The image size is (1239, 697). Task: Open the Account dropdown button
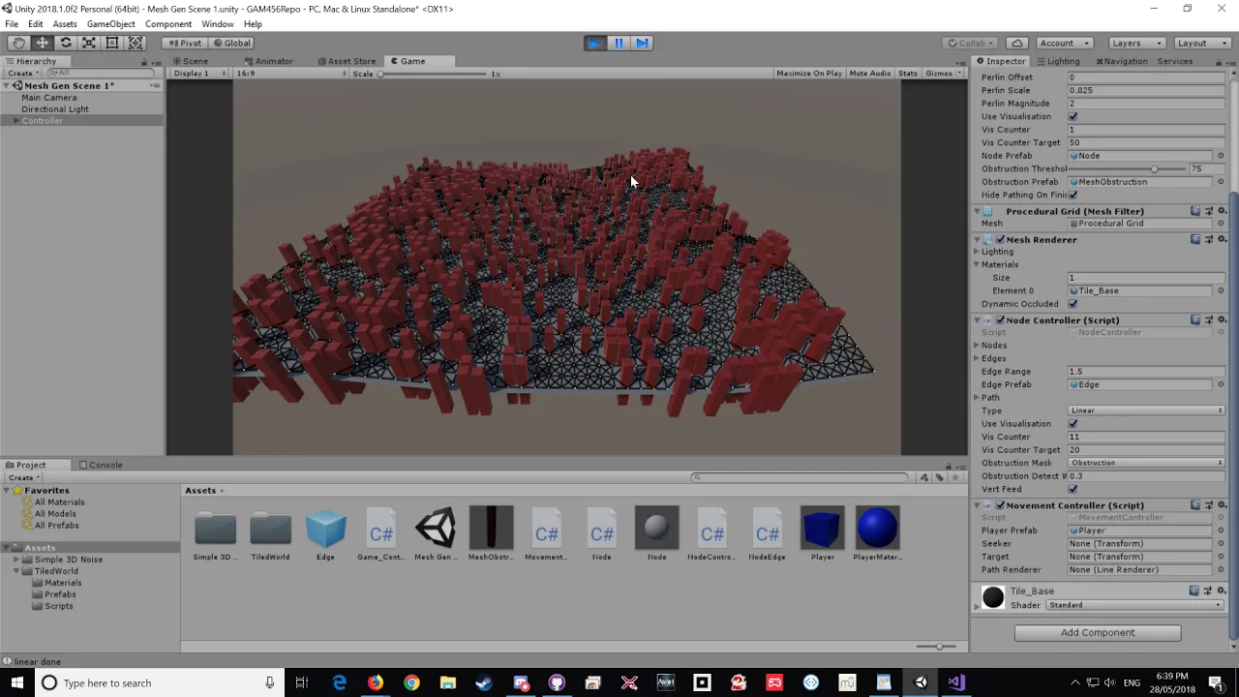[x=1063, y=43]
